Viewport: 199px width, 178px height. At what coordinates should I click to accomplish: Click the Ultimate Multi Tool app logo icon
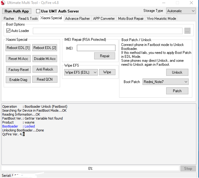3,3
